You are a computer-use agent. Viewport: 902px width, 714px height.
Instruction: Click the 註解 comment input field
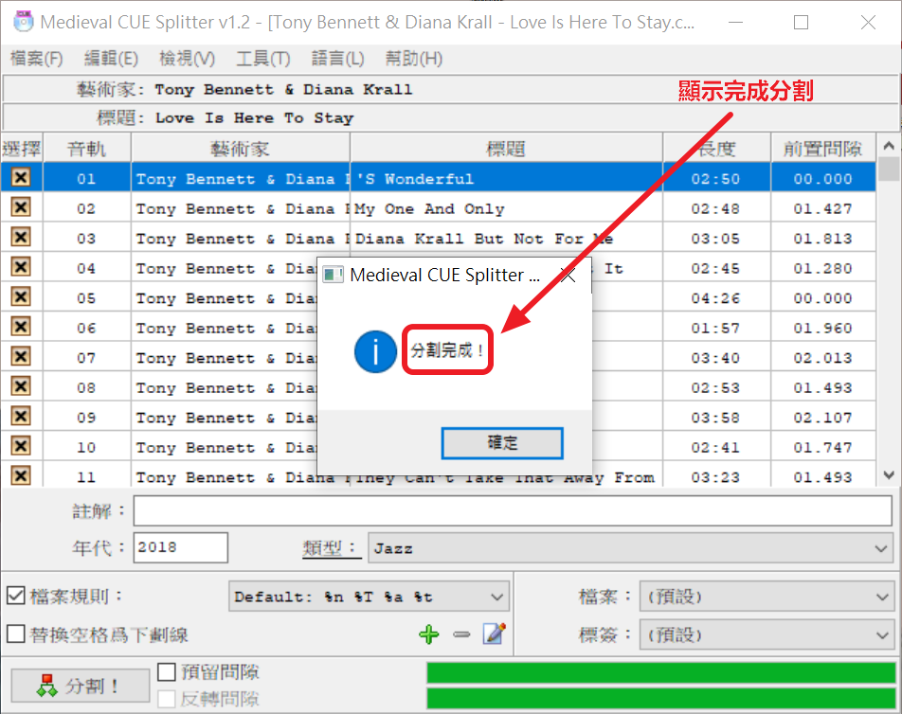[x=513, y=510]
